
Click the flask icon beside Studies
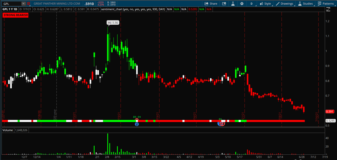tap(300, 4)
